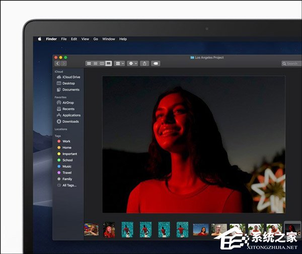Open the View menu
302x254 pixels.
click(85, 39)
